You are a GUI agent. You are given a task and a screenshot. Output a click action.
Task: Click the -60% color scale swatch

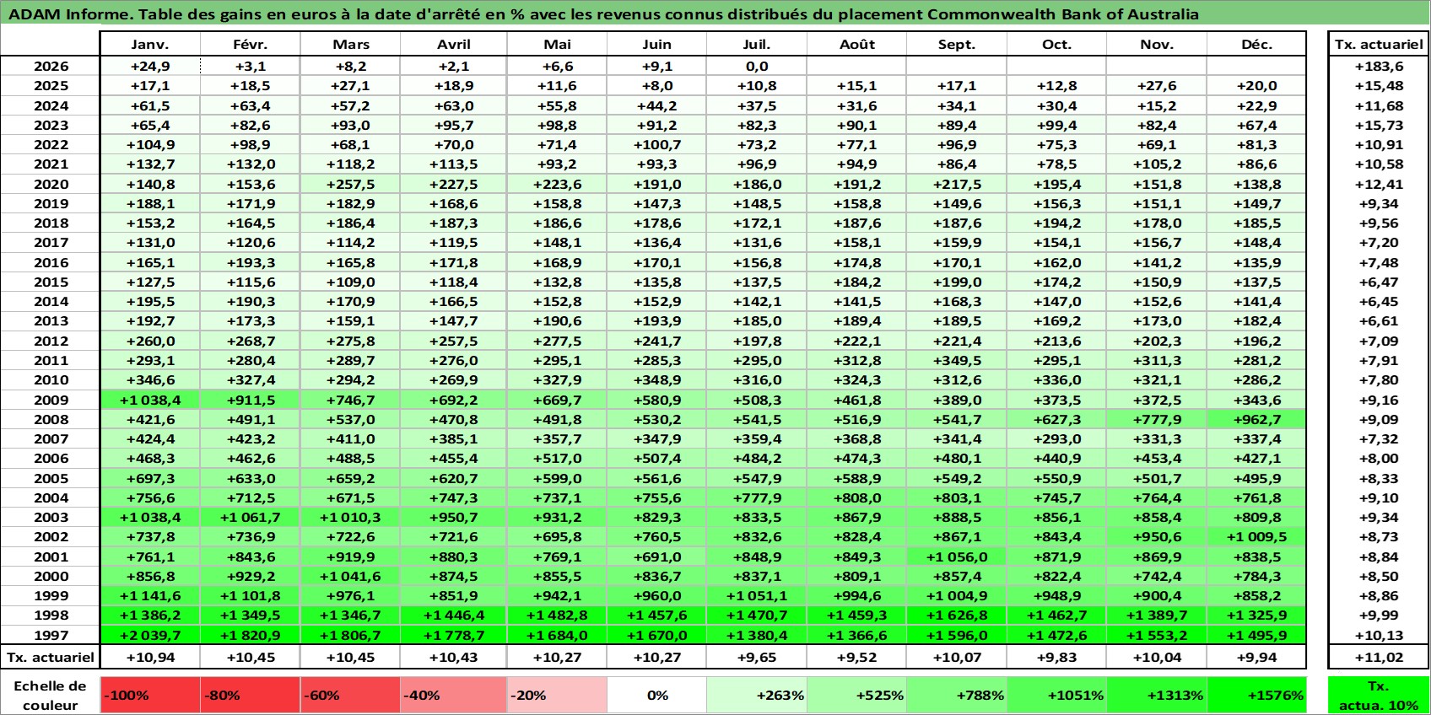[350, 695]
